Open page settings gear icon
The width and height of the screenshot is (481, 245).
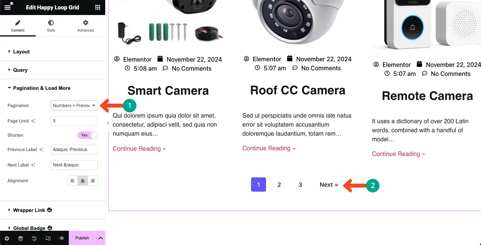tap(7, 238)
